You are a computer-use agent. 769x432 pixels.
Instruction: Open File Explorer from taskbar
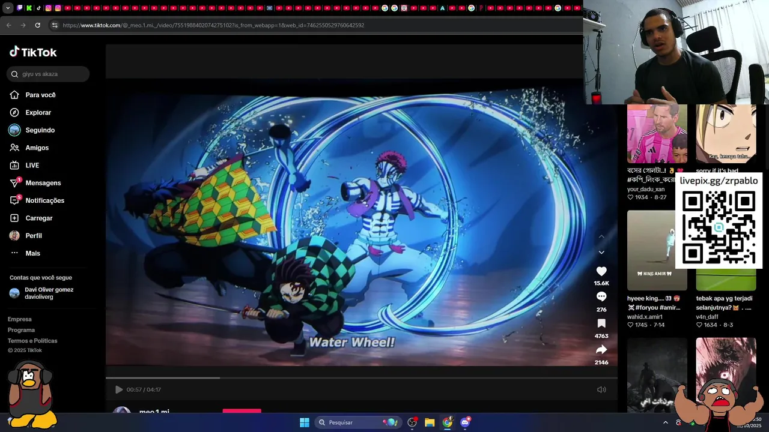[x=430, y=422]
